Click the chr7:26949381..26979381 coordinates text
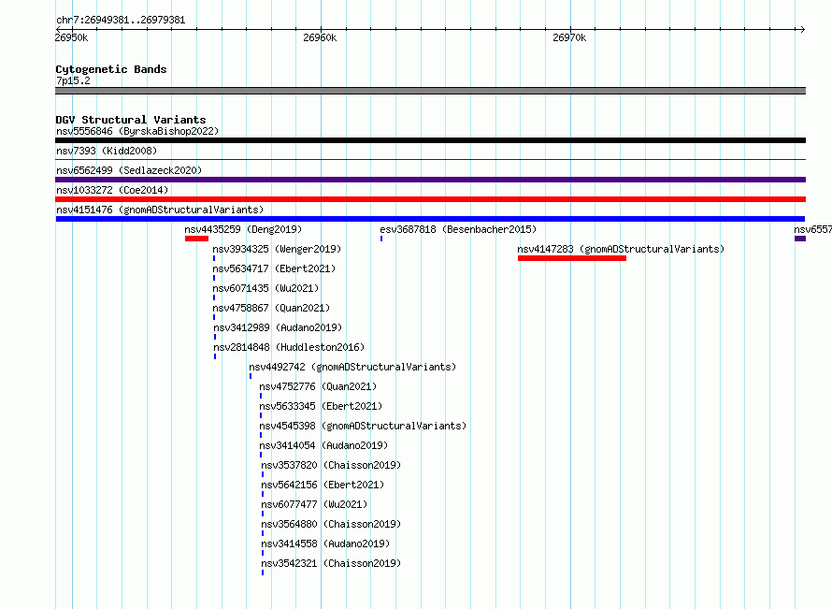 coord(121,21)
